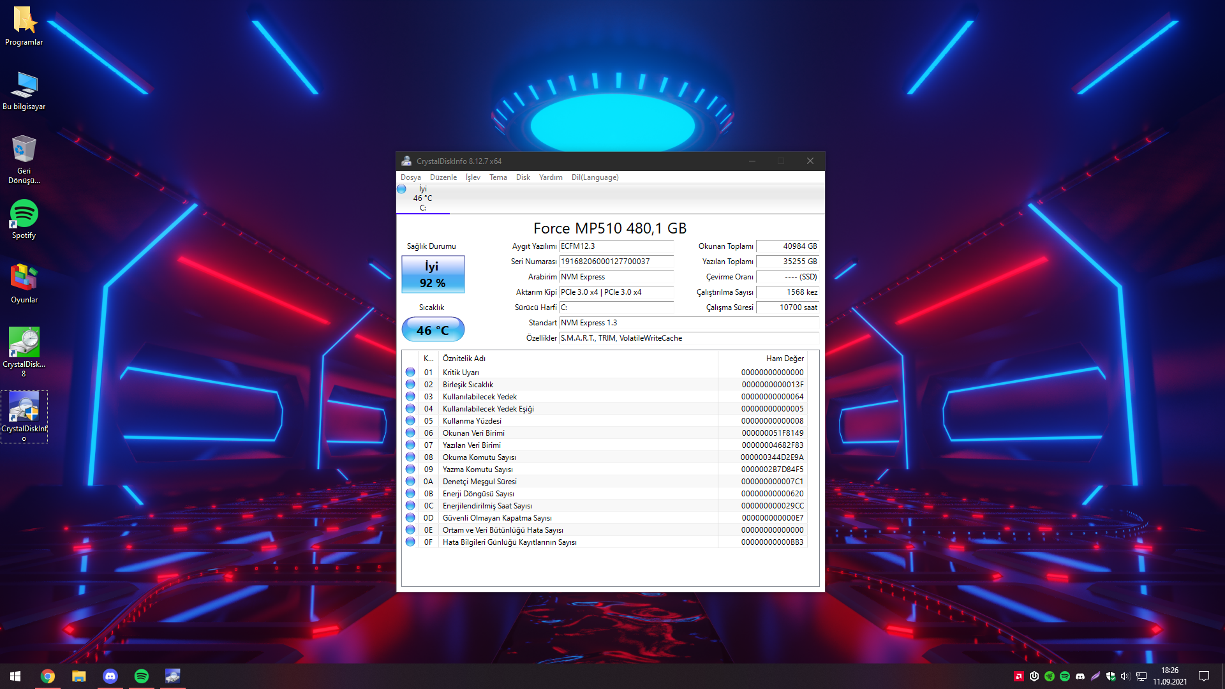
Task: Open the Dosya menu
Action: pyautogui.click(x=410, y=177)
